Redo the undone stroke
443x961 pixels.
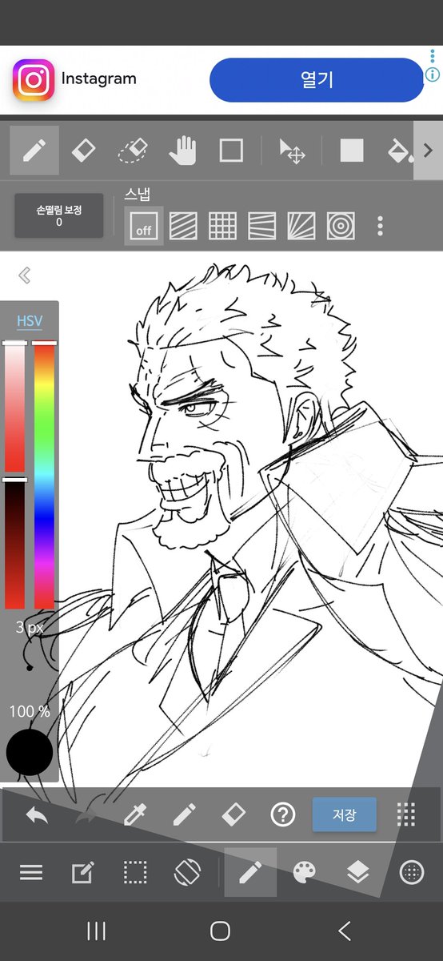pos(86,816)
